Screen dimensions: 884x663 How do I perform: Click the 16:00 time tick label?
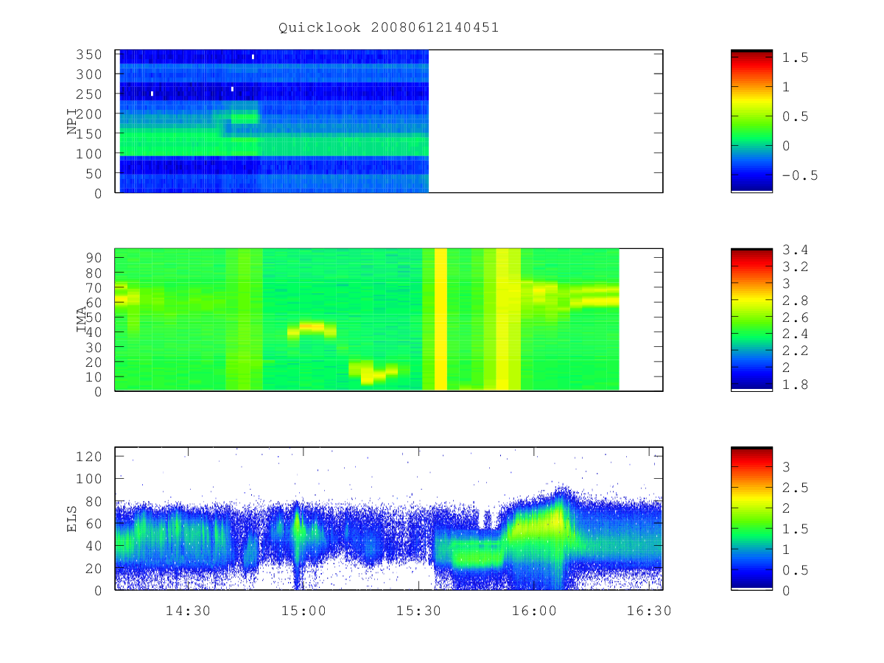pos(534,611)
